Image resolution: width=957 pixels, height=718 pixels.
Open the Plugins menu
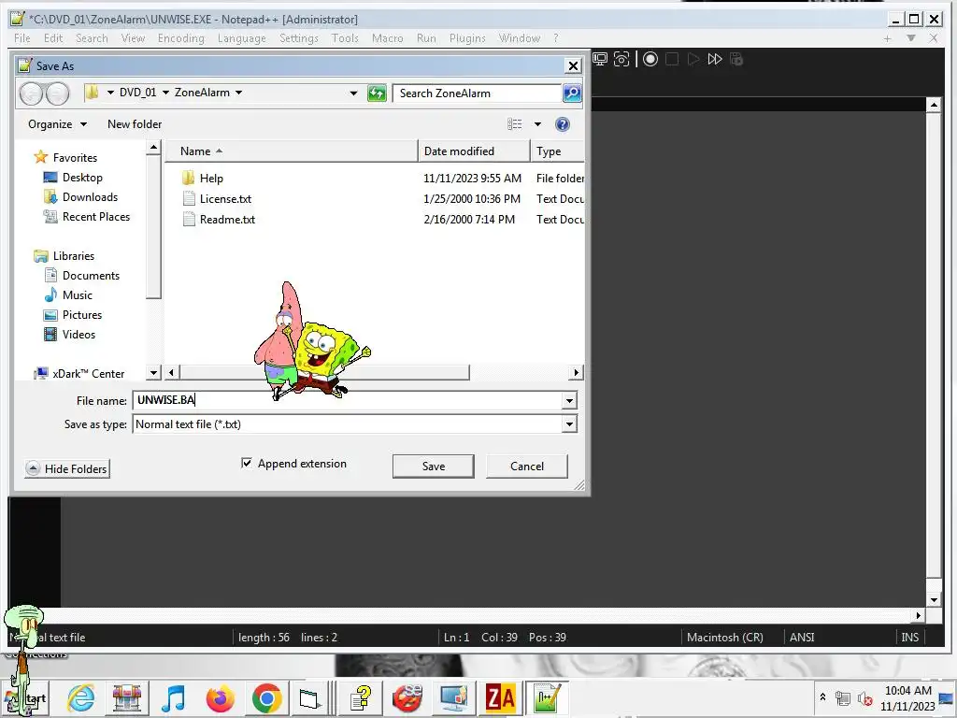[467, 37]
